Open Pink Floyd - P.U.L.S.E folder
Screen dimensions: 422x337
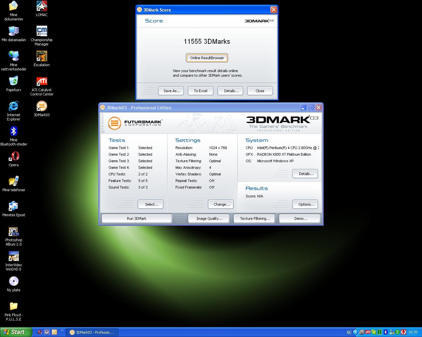click(14, 311)
